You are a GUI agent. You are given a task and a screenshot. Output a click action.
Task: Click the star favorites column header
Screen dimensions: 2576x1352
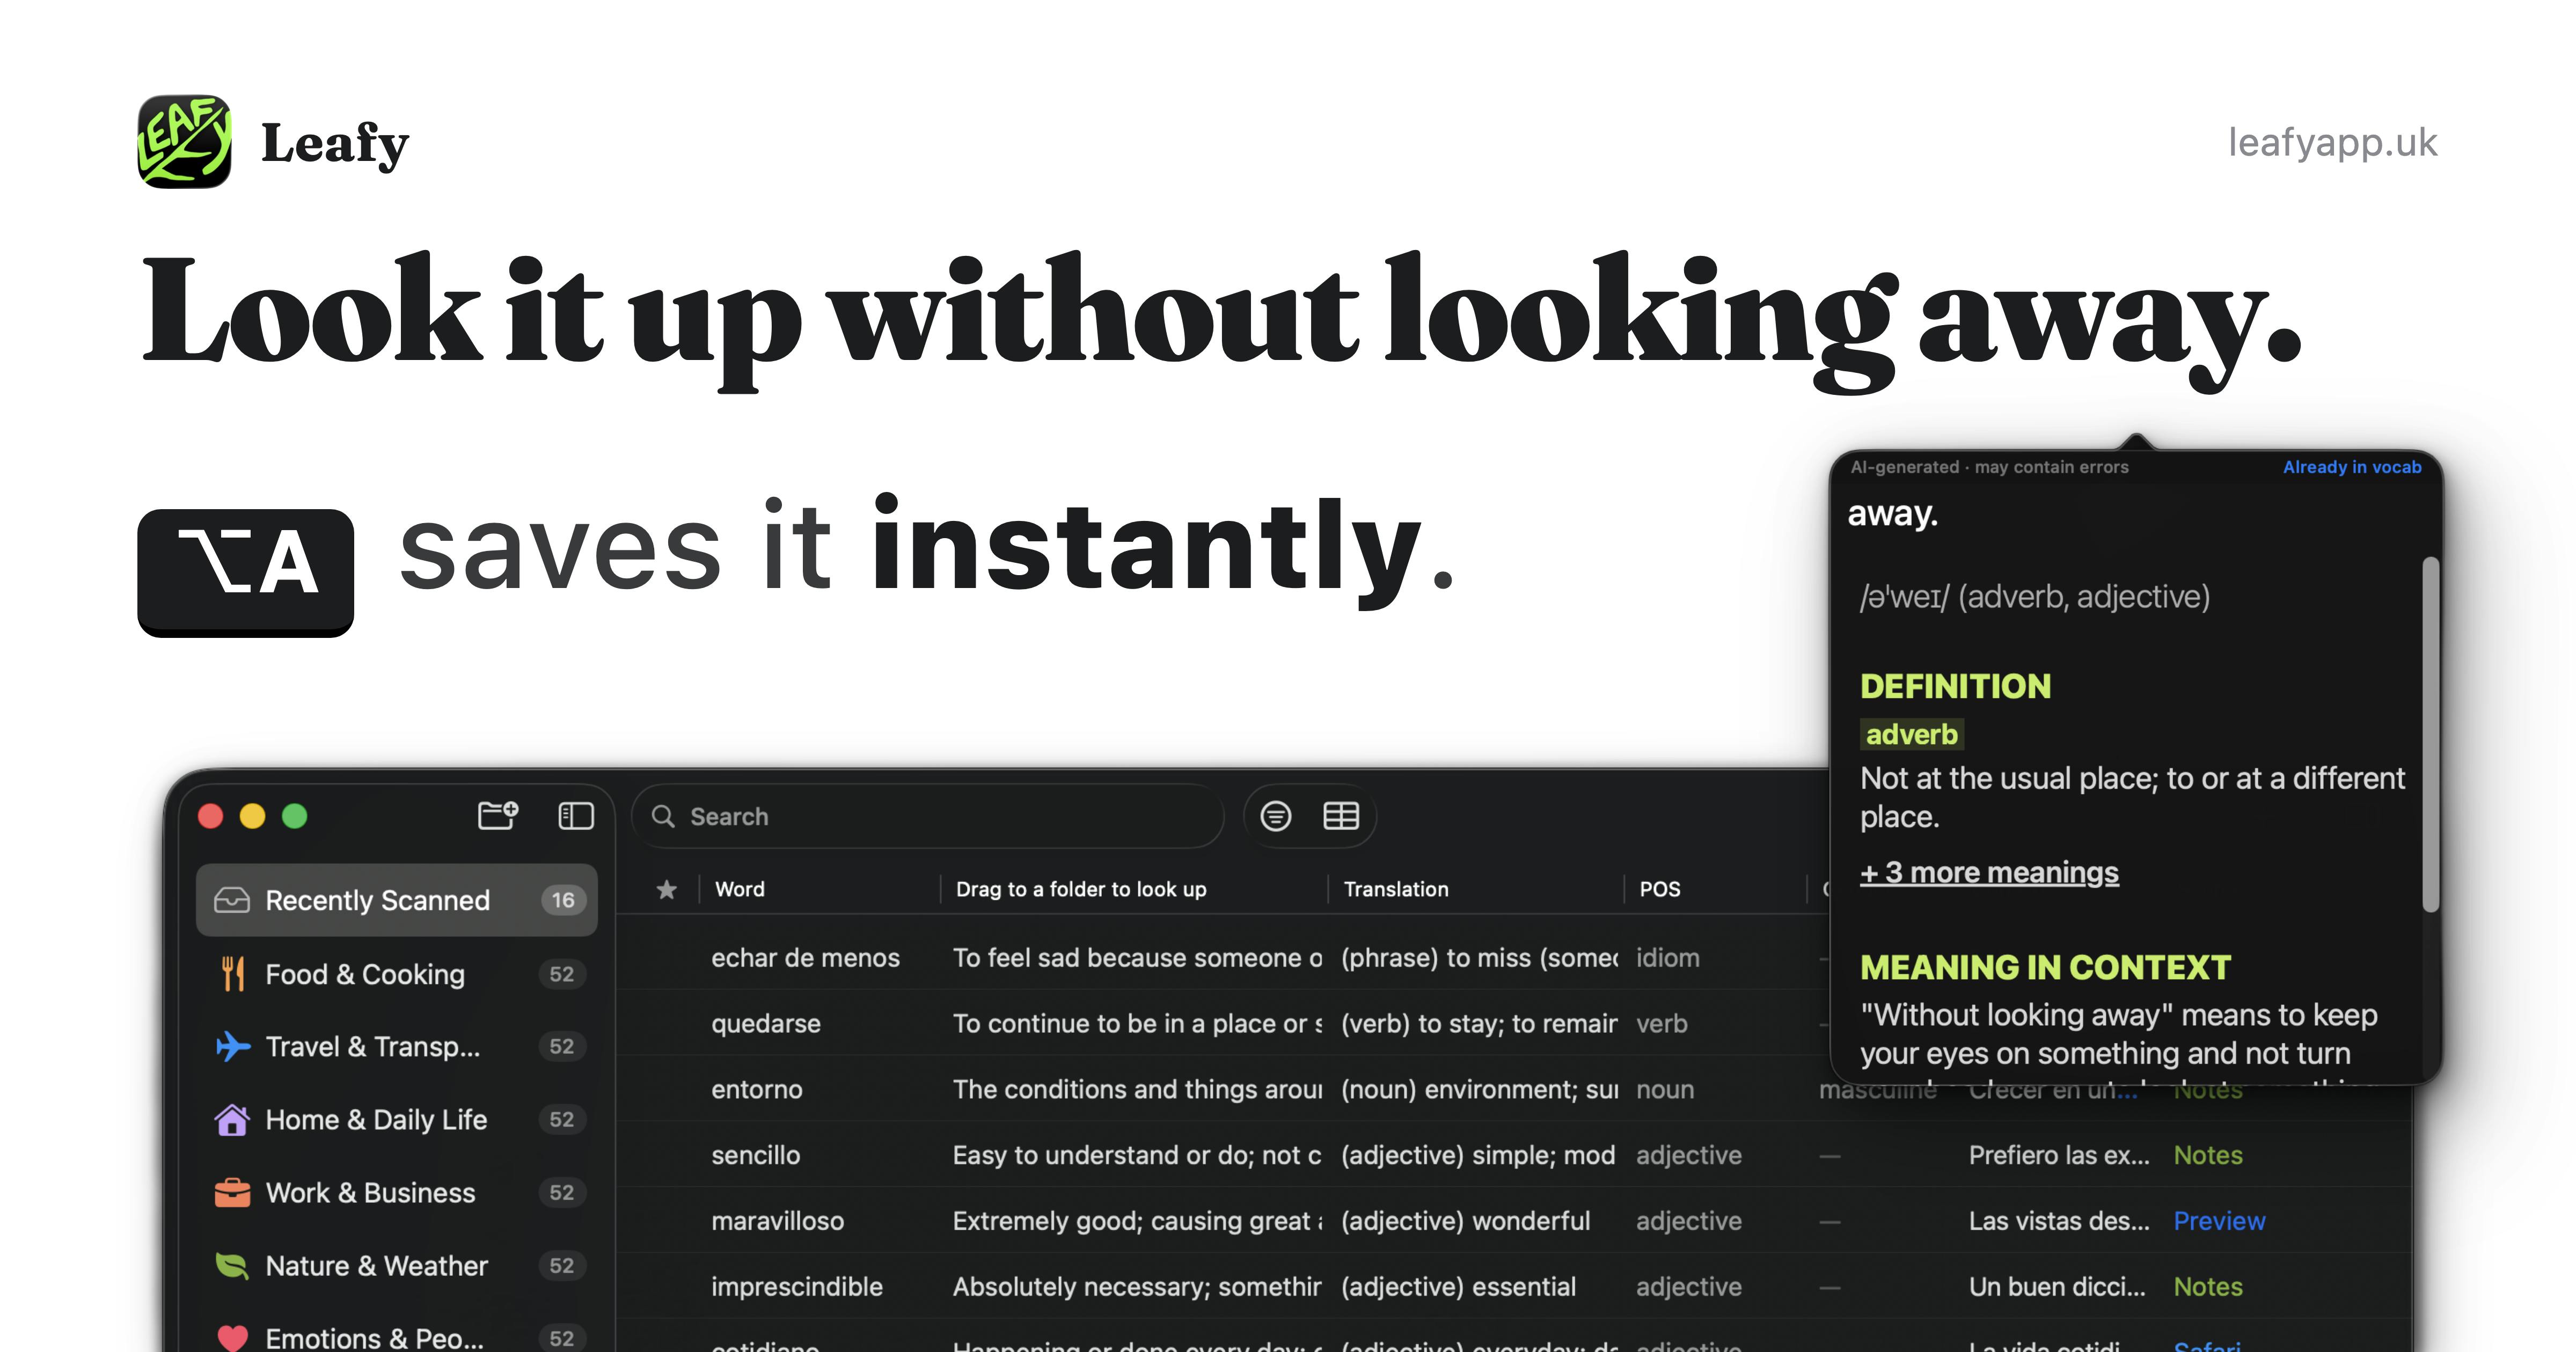coord(667,889)
